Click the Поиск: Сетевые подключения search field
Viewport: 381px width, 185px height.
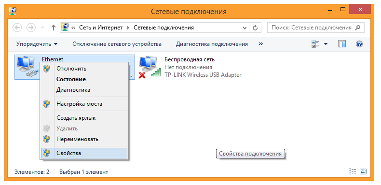coord(315,28)
